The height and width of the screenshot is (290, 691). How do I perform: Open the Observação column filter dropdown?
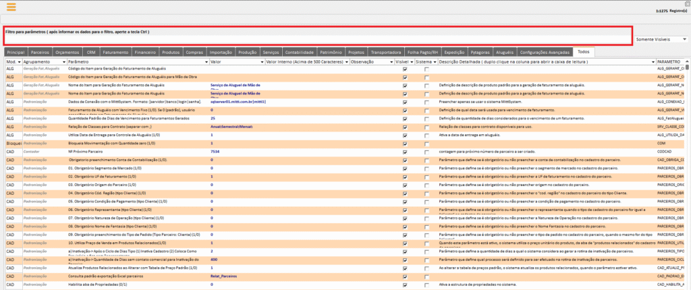coord(391,62)
